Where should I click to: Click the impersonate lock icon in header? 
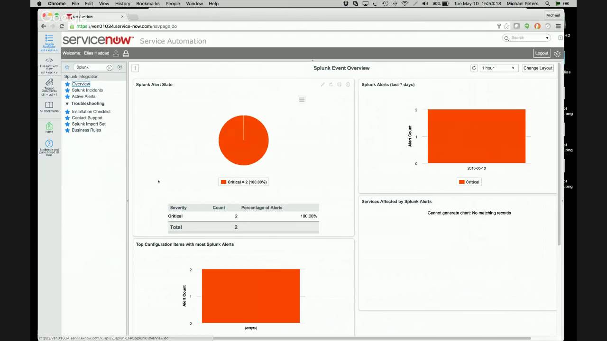(x=126, y=54)
